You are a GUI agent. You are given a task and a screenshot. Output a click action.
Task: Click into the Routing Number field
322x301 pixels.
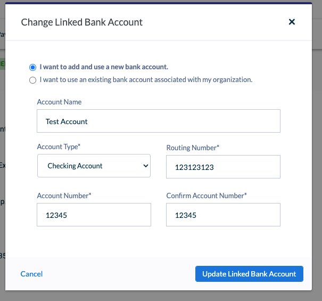[x=223, y=167]
